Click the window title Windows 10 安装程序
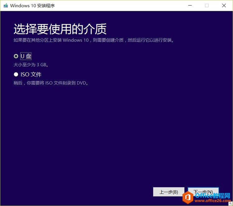Viewport: 233px width, 206px height. (32, 6)
